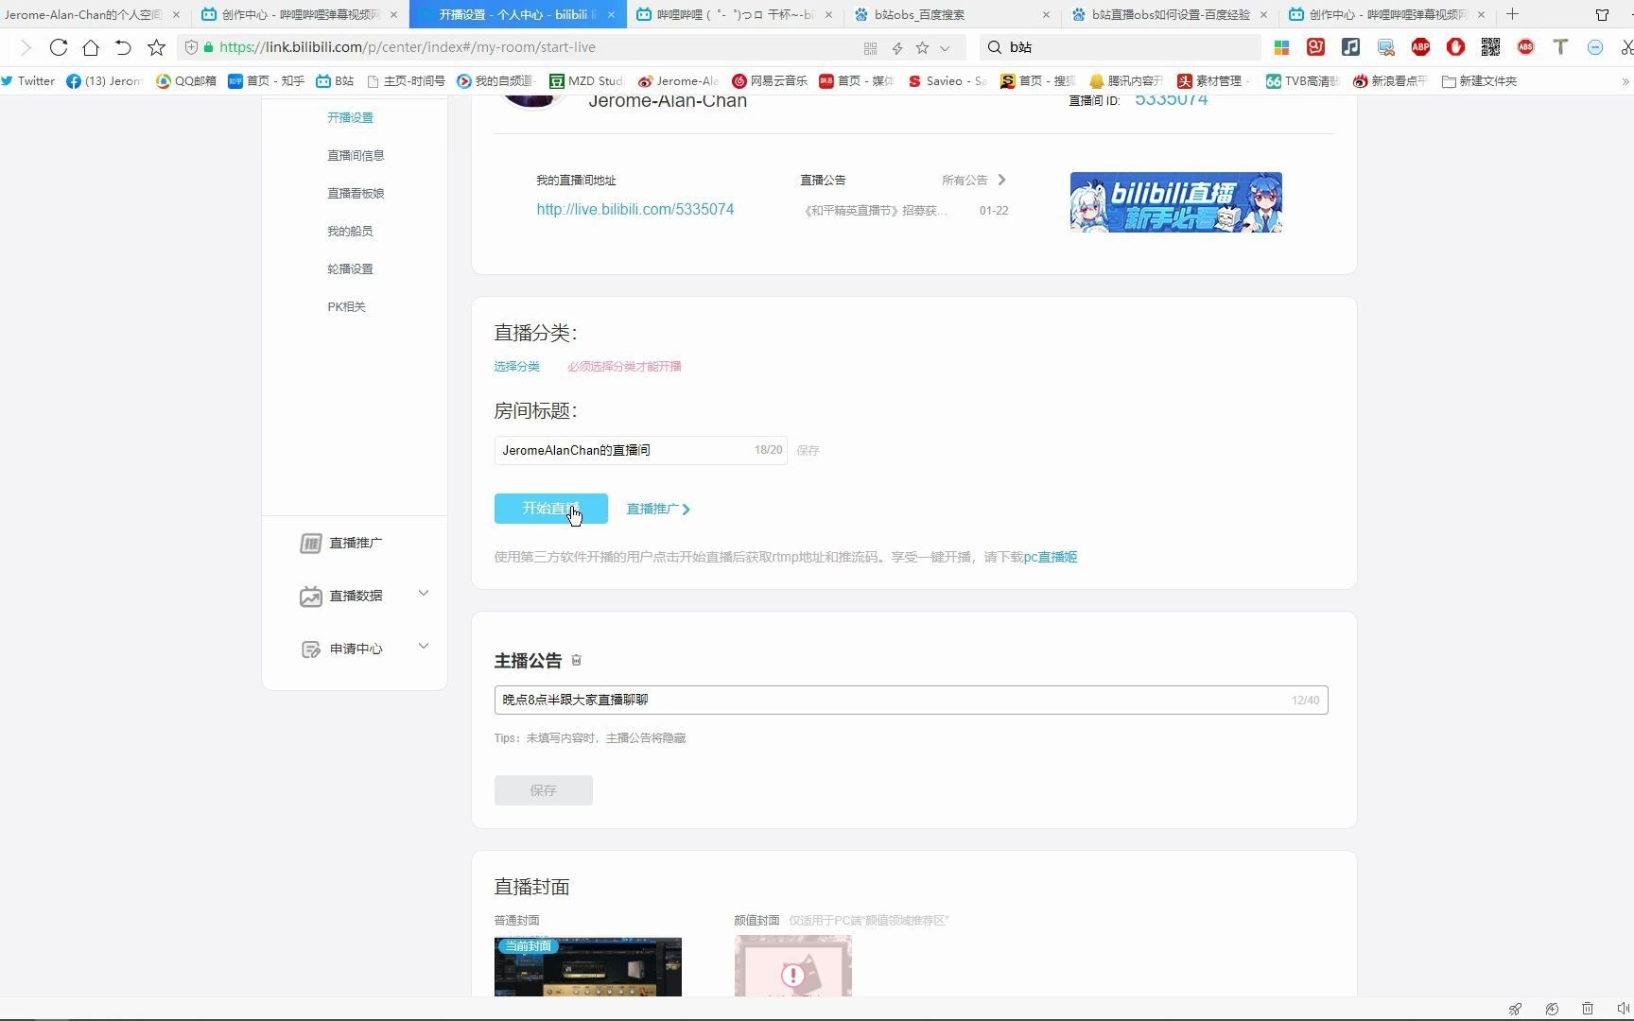
Task: Open address bar dropdown chevron
Action: [945, 48]
